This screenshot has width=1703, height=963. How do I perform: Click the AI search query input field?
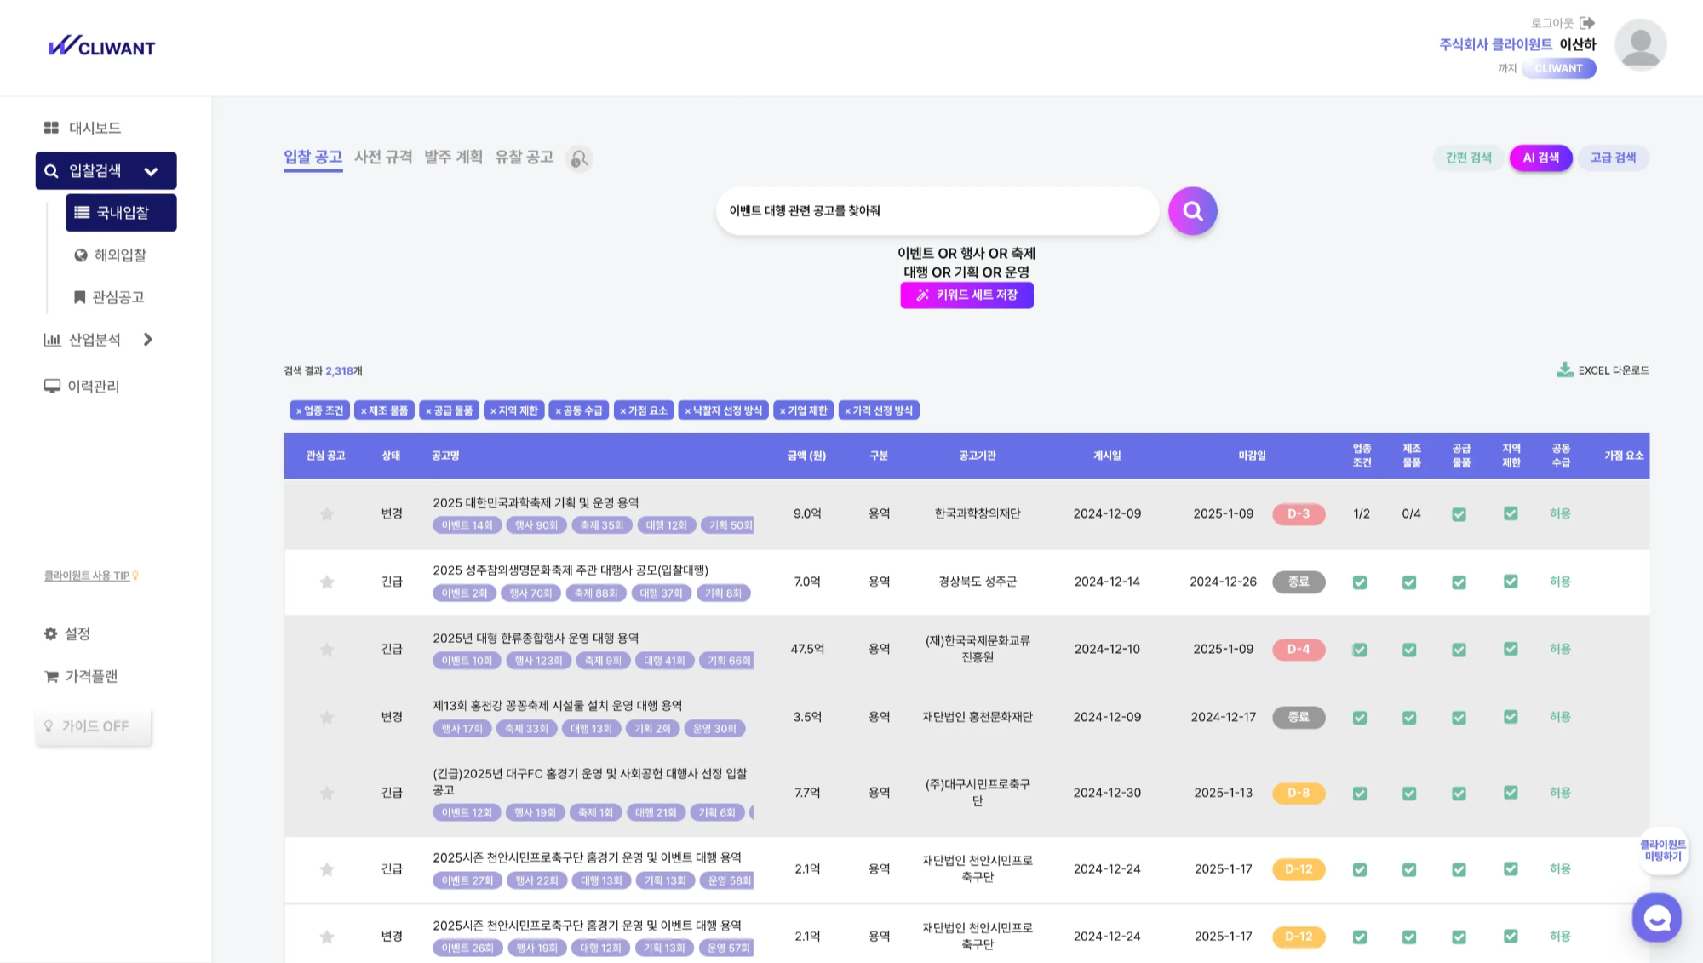point(937,210)
